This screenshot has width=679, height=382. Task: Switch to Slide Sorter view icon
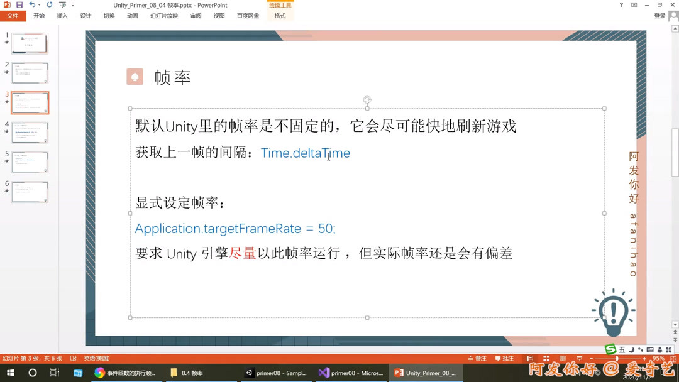546,357
